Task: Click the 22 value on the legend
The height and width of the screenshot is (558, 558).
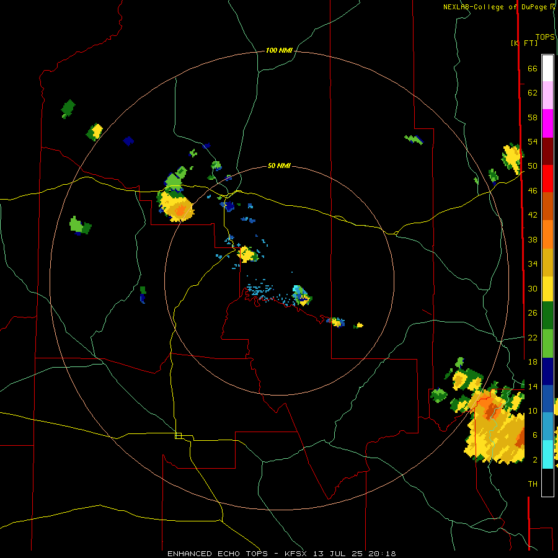Action: (533, 337)
